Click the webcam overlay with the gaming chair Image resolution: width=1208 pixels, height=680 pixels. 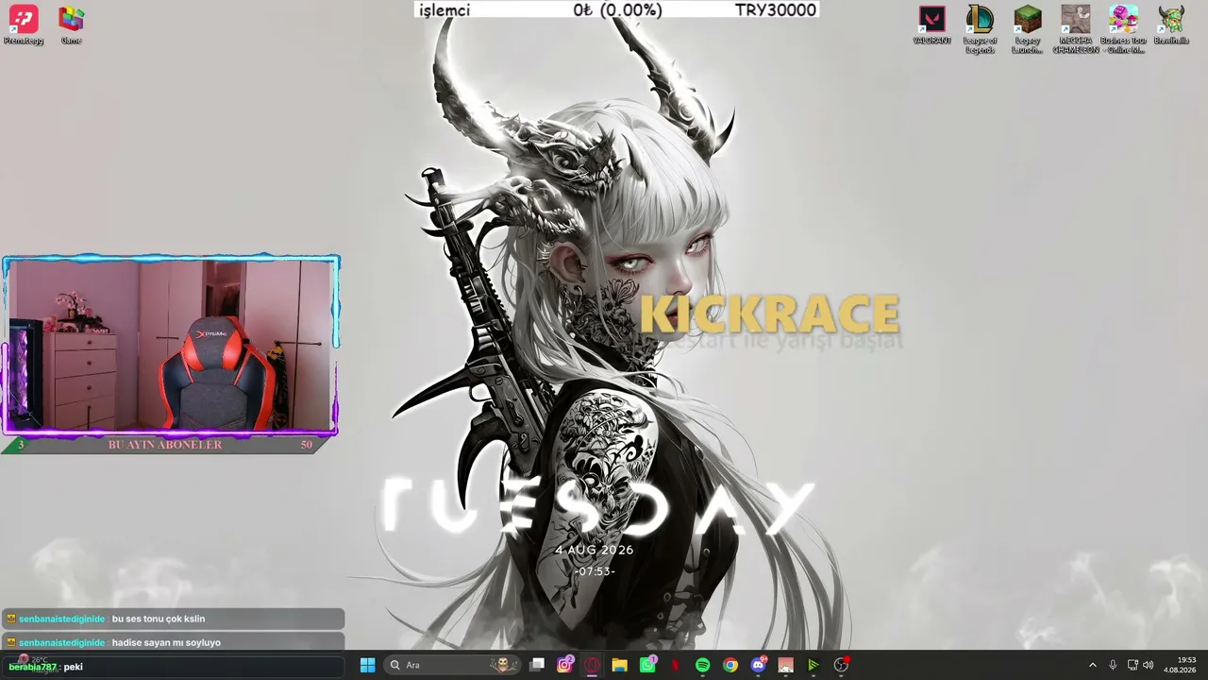171,345
